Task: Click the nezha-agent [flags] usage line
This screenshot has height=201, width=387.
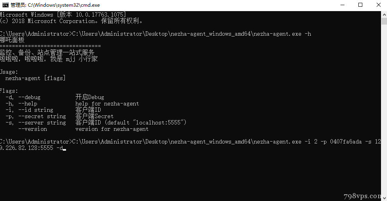Action: (x=35, y=78)
